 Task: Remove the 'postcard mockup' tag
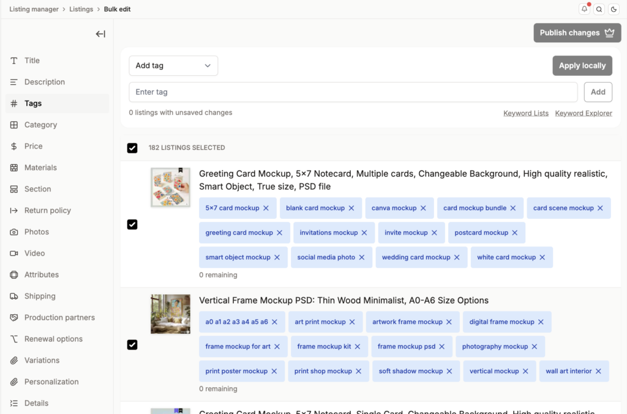pyautogui.click(x=514, y=233)
